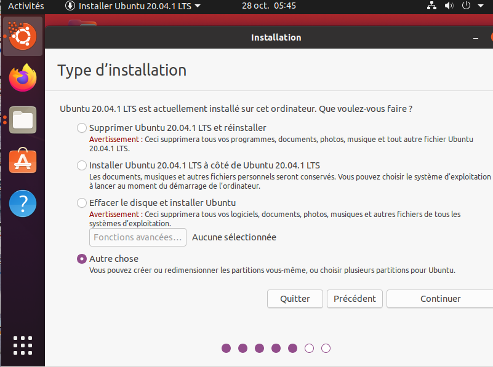
Task: Open the Help question mark icon
Action: [x=23, y=203]
